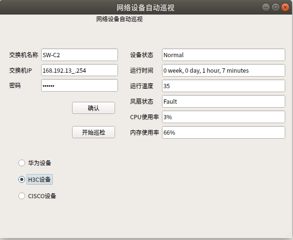The height and width of the screenshot is (240, 293).
Task: Close the window with orange X icon
Action: (x=285, y=7)
